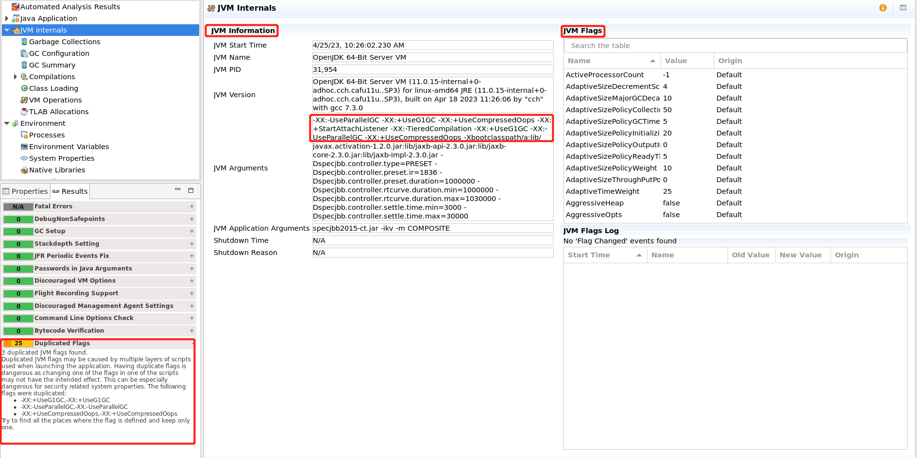Expand Discouraged VM Options rule details
The image size is (917, 458).
192,281
